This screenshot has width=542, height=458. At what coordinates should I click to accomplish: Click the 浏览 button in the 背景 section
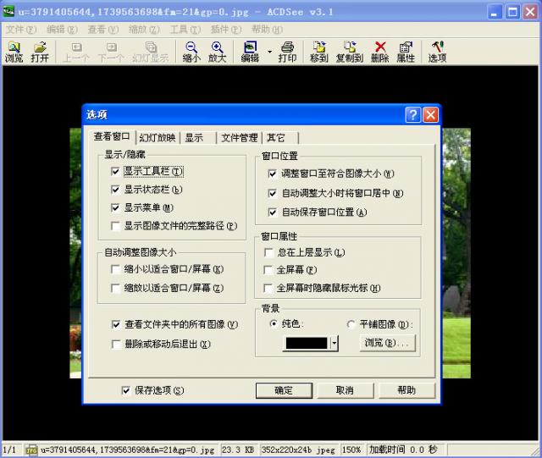388,343
